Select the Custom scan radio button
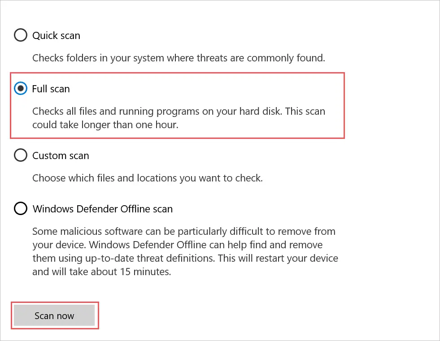Screen dimensions: 440x341 [x=21, y=155]
